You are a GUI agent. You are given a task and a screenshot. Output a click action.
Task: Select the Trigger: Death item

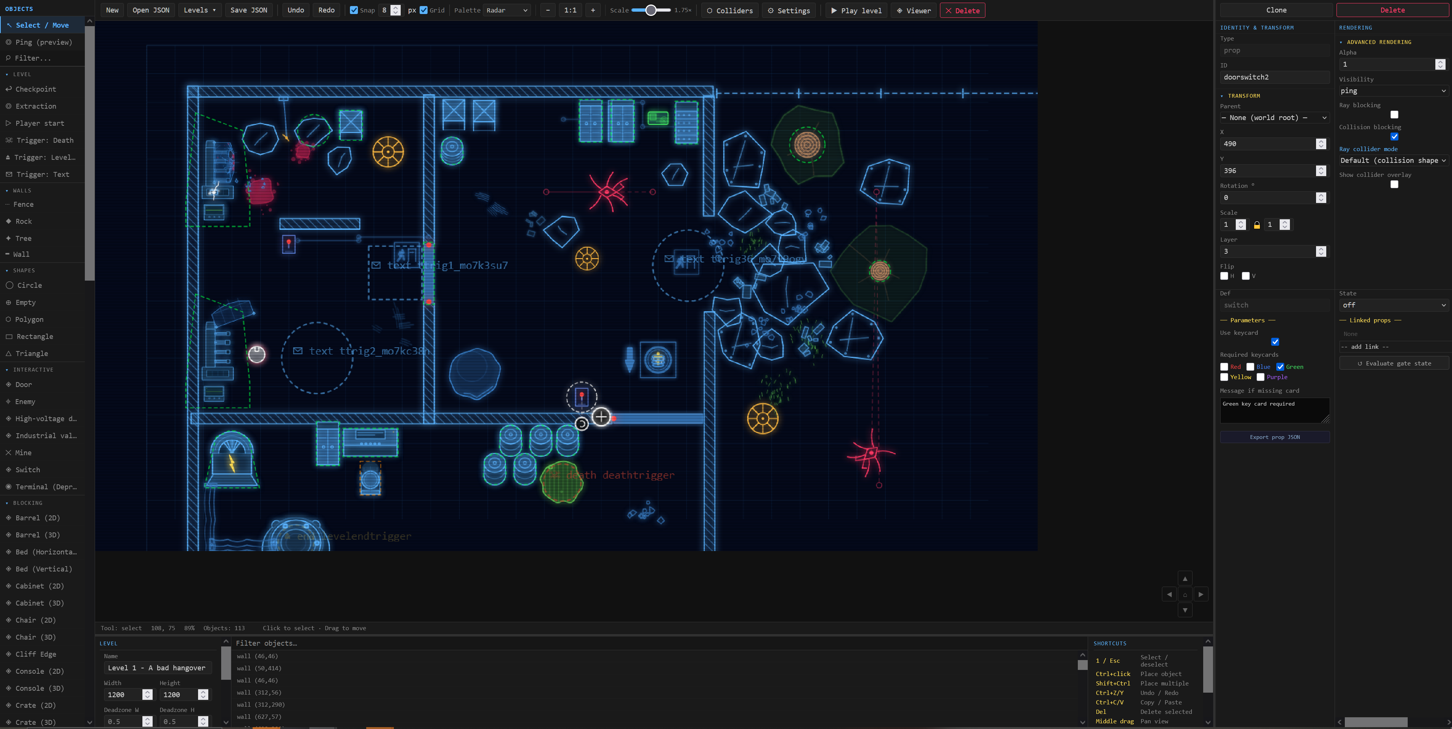click(42, 140)
